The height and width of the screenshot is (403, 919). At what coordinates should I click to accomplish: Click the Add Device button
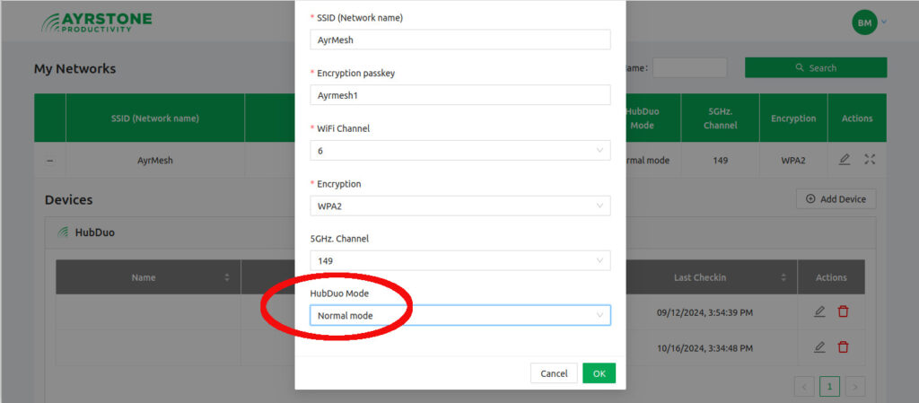pyautogui.click(x=836, y=199)
